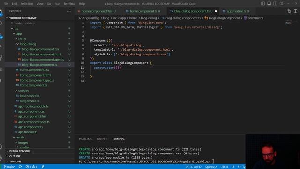Open blog-dialog.component.html file
Screen dimensions: 300x169
click(41, 54)
